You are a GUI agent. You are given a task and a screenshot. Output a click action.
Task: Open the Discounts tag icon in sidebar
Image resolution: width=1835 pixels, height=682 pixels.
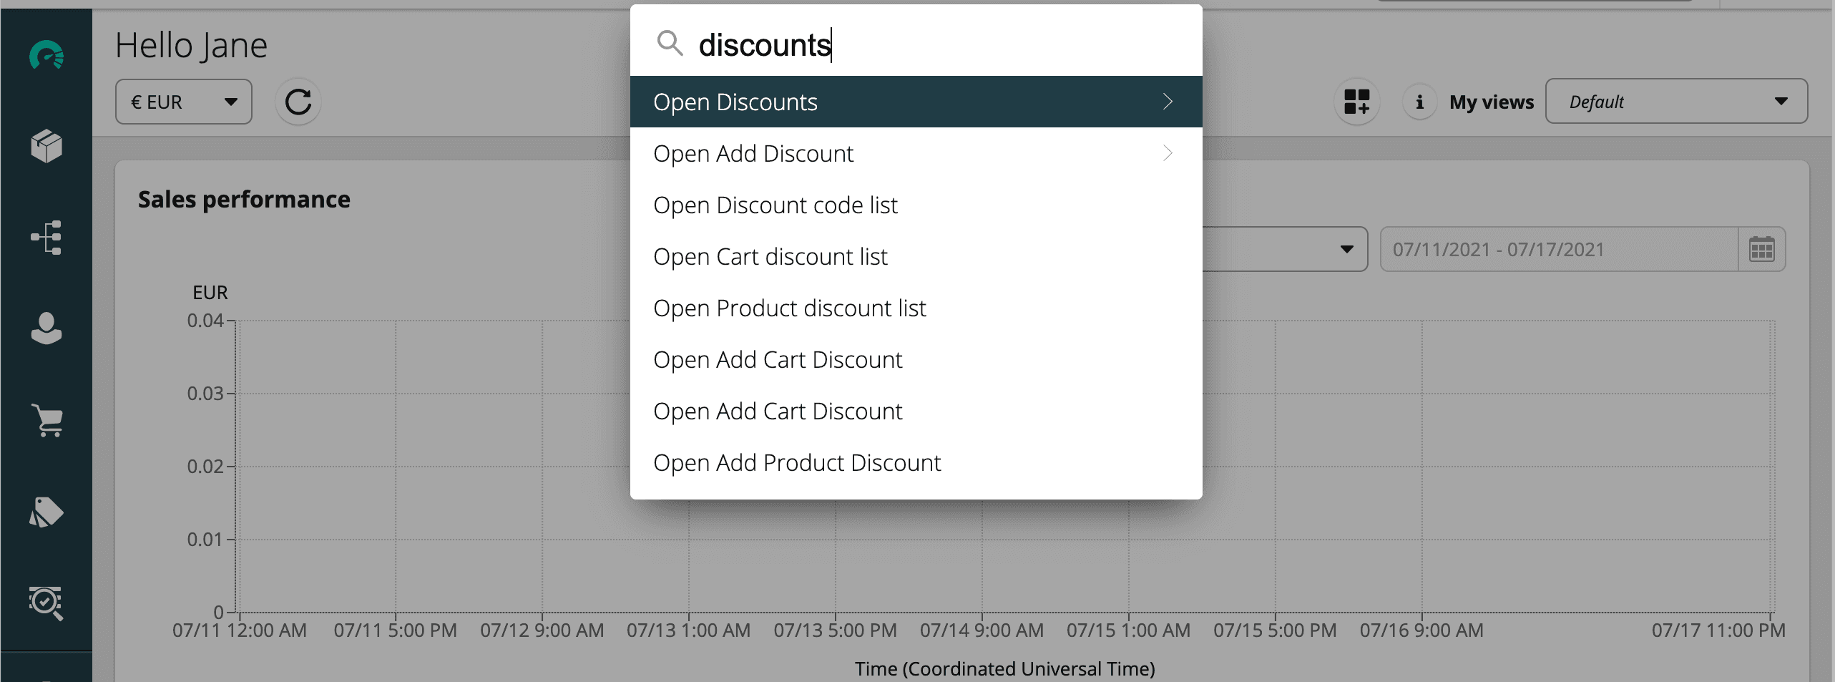[47, 512]
